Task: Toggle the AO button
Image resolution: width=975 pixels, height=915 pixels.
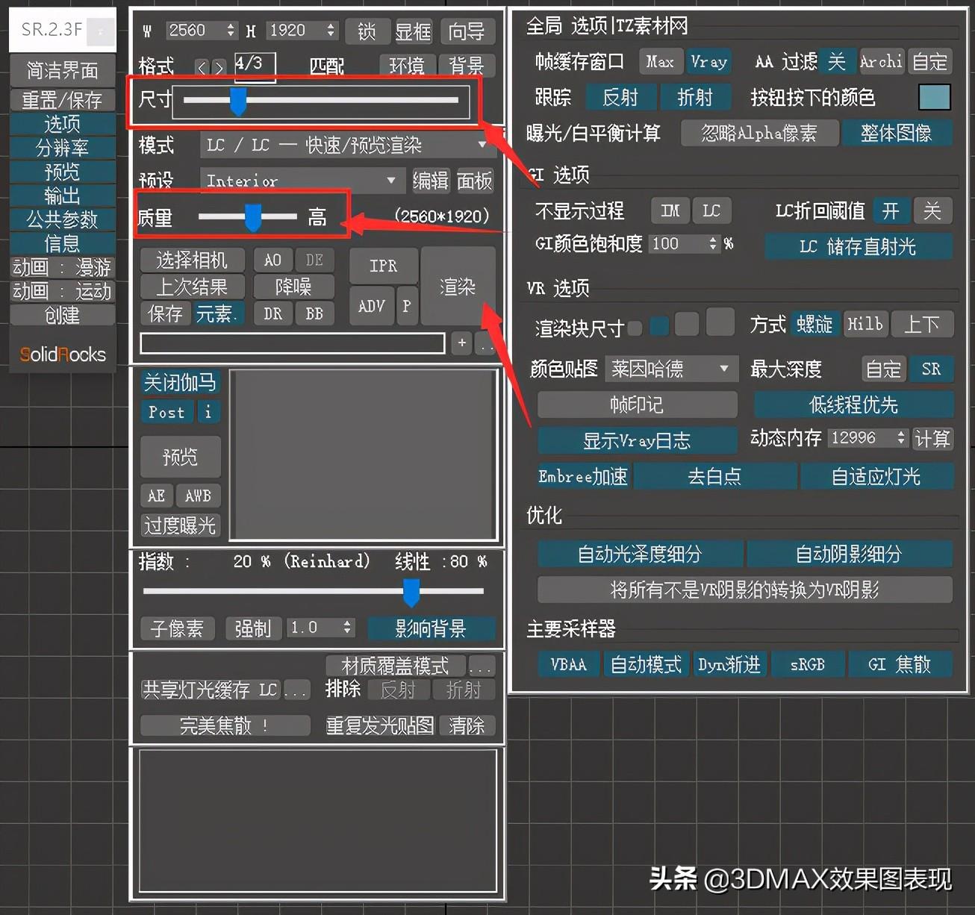Action: (x=272, y=260)
